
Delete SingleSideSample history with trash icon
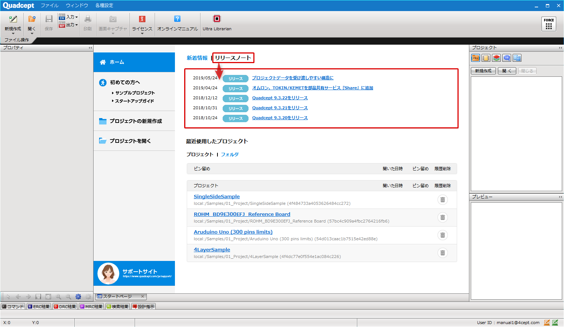tap(443, 200)
